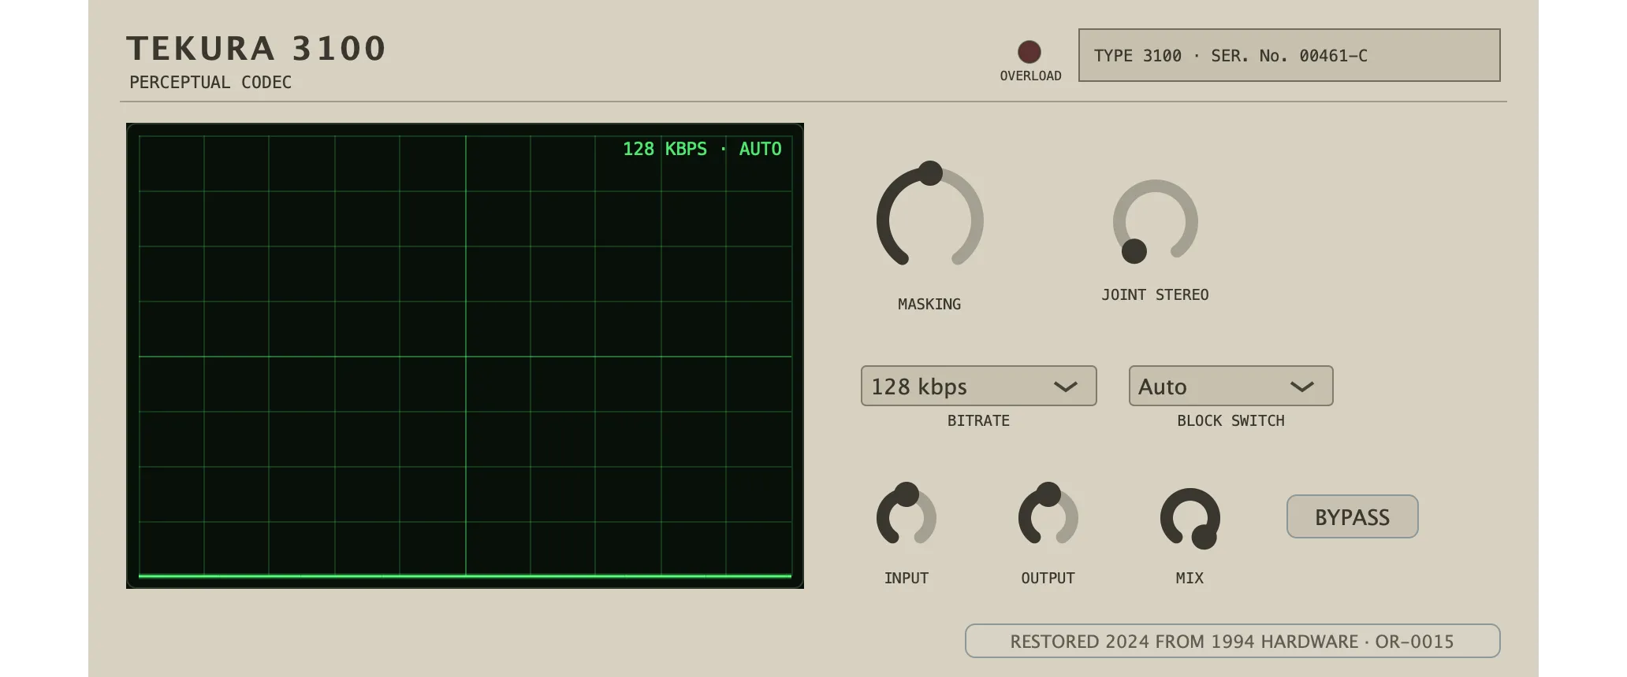Click the JOINT STEREO knob

click(1156, 222)
